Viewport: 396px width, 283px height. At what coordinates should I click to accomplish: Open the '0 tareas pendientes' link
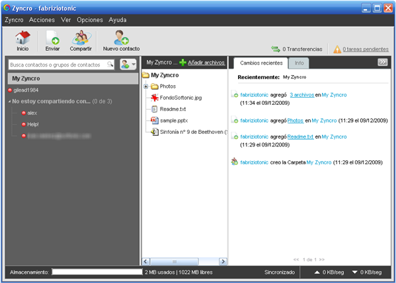point(366,49)
